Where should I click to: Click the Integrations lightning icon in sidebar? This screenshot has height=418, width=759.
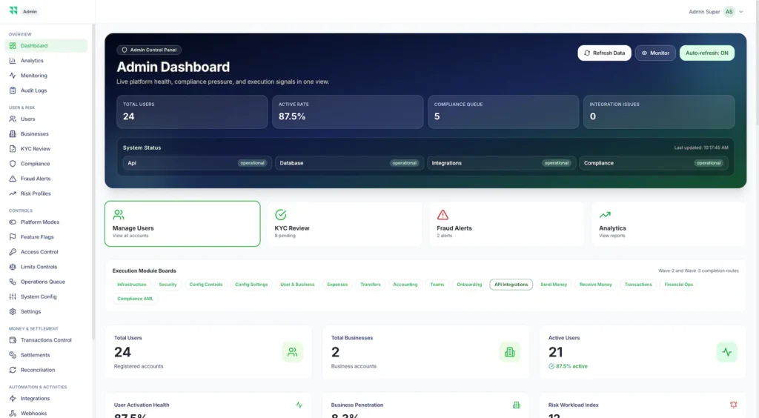(x=13, y=399)
